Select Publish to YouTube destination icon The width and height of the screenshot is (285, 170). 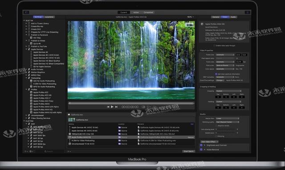point(29,46)
